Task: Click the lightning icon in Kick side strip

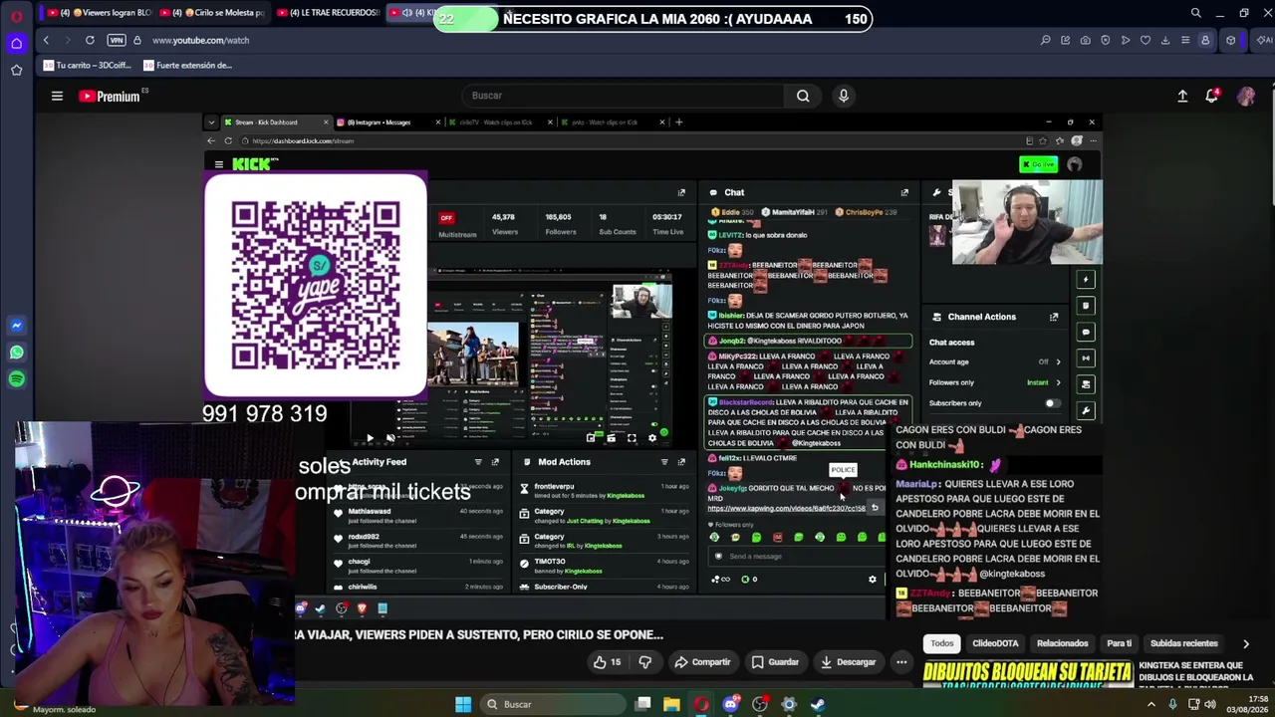Action: tap(1086, 280)
